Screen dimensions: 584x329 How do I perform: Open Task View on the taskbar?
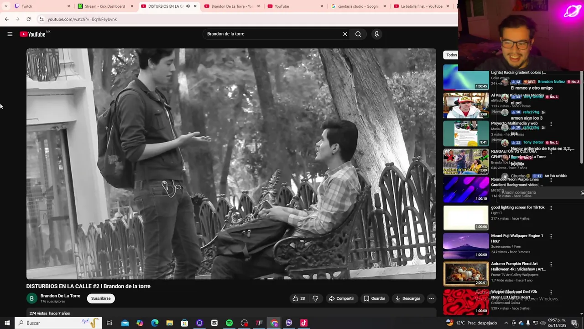click(109, 323)
